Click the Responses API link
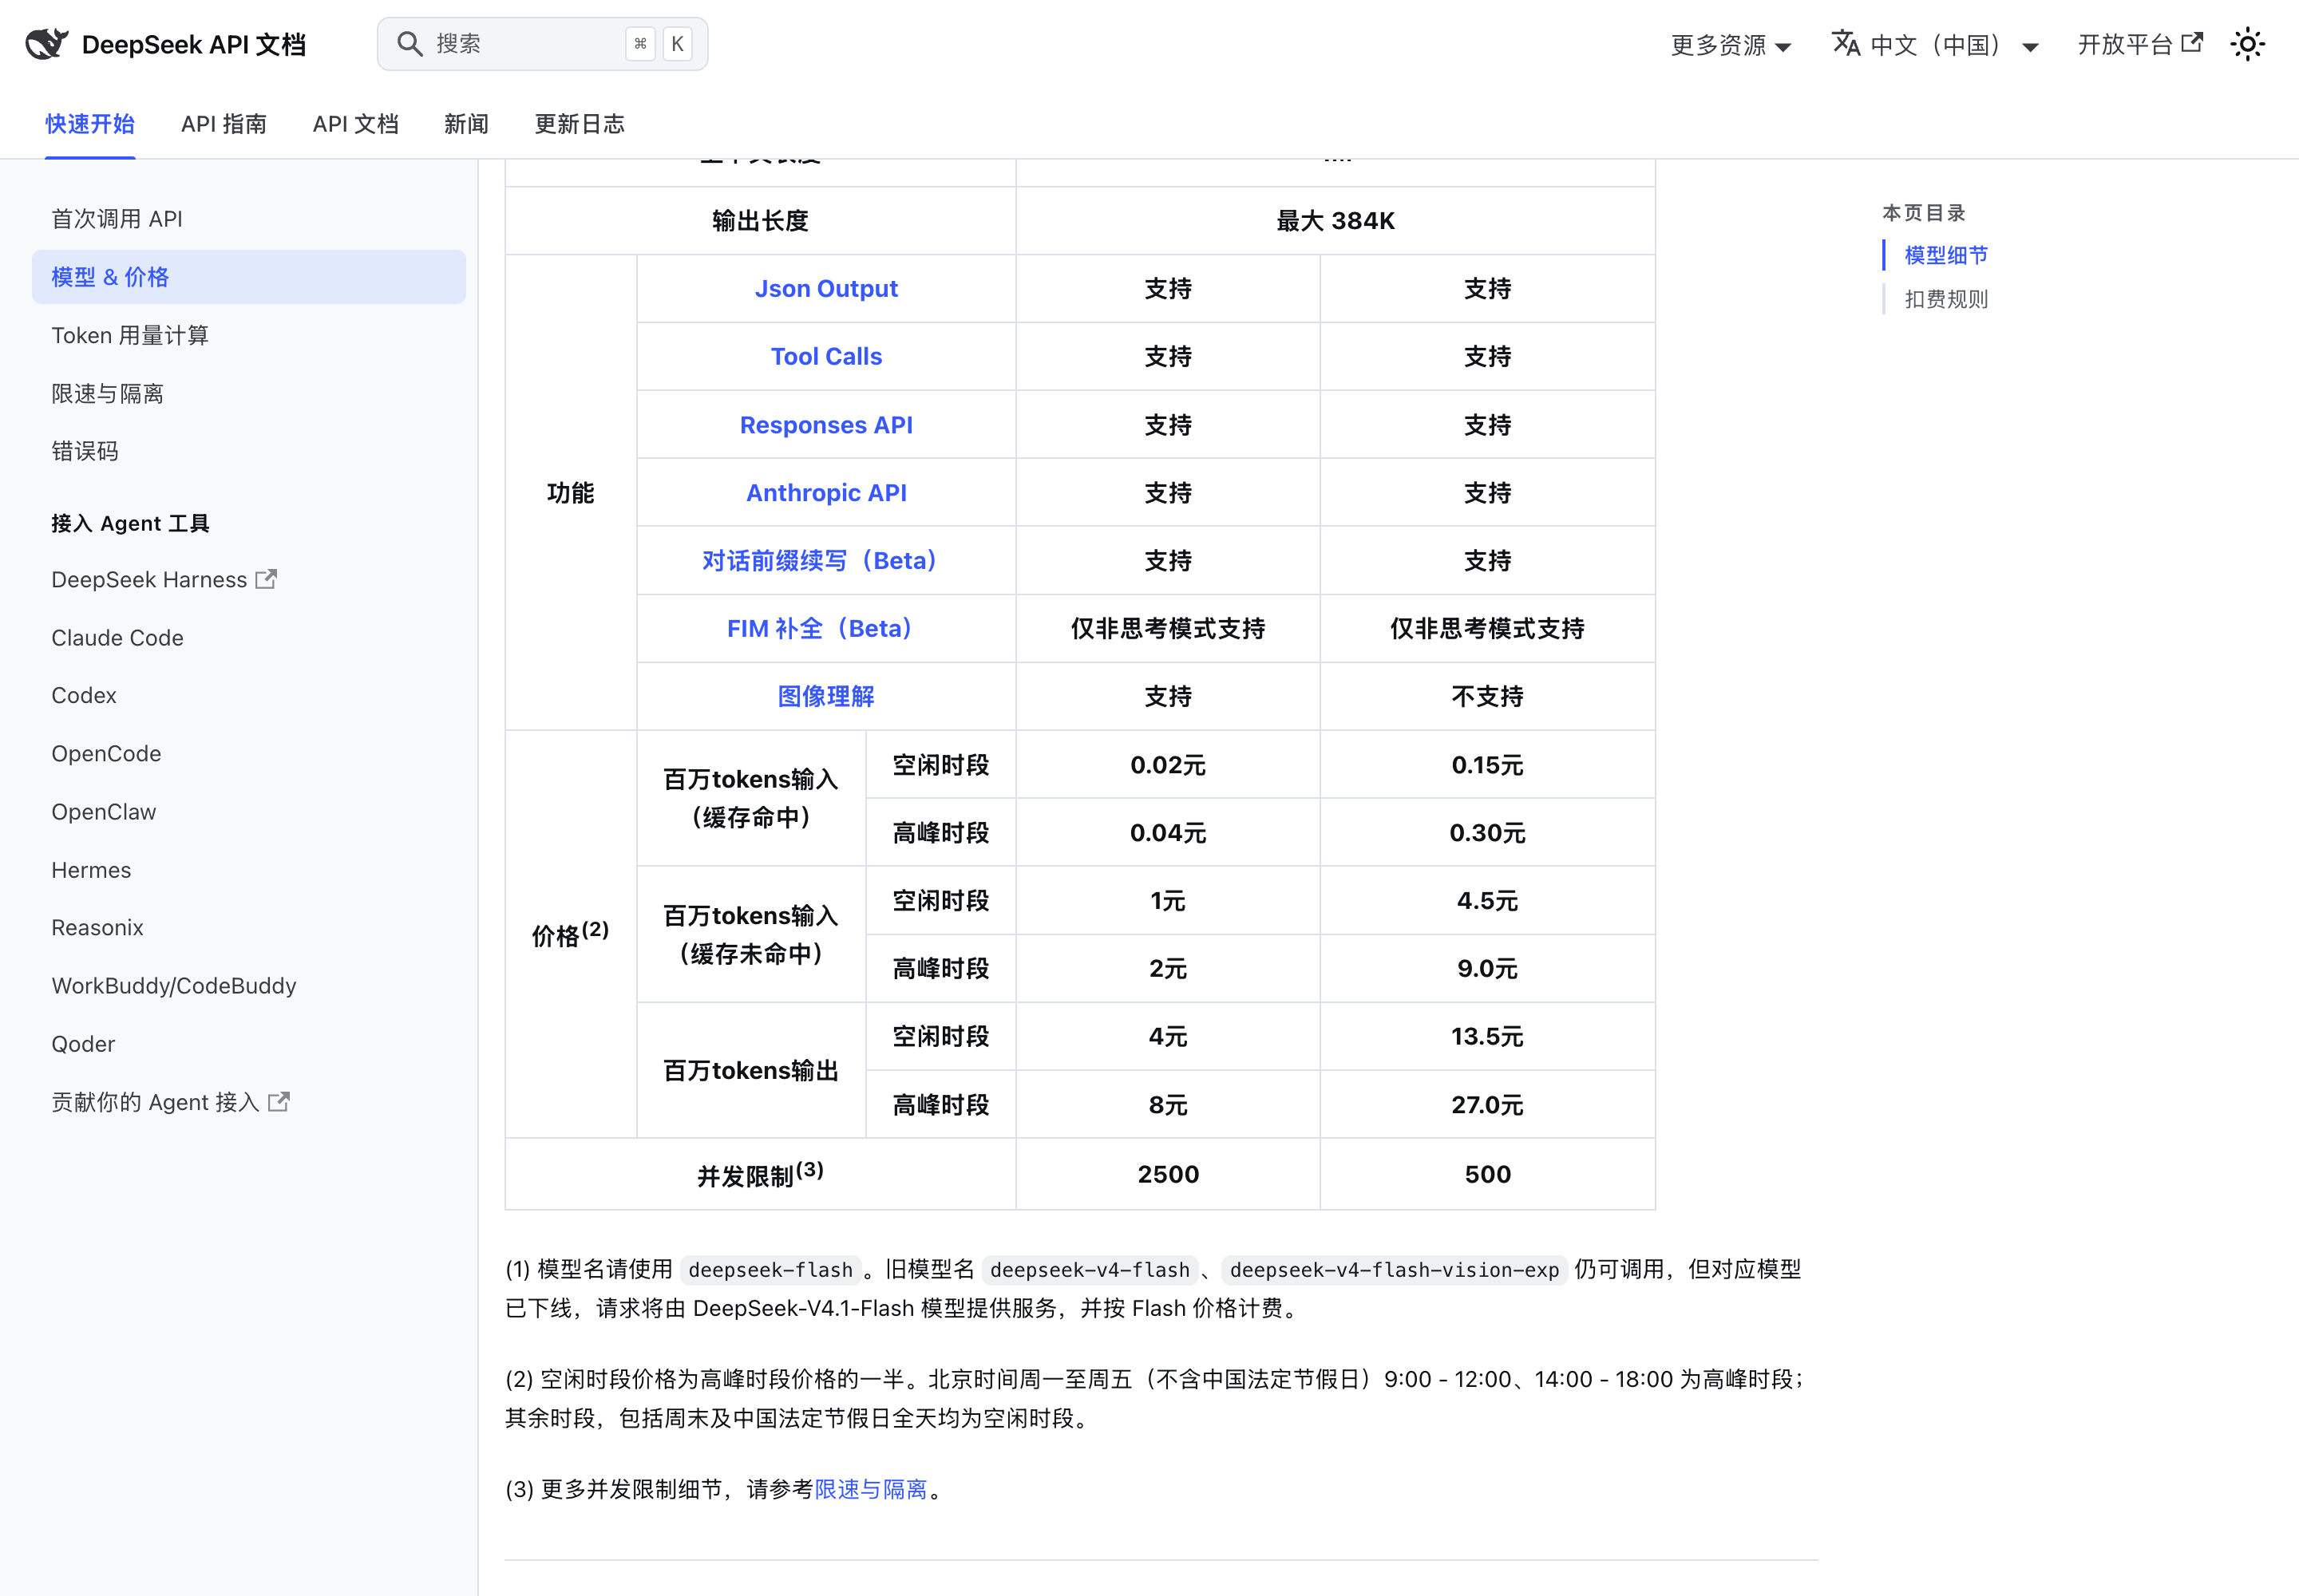Viewport: 2299px width, 1596px height. coord(826,425)
